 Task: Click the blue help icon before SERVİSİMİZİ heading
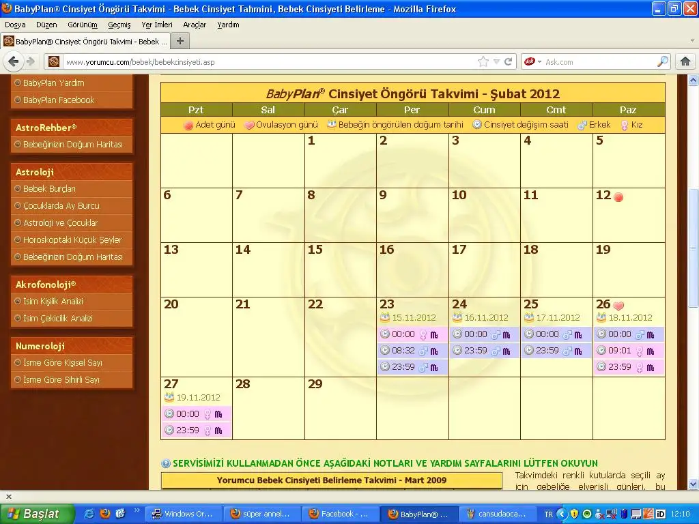click(x=166, y=463)
